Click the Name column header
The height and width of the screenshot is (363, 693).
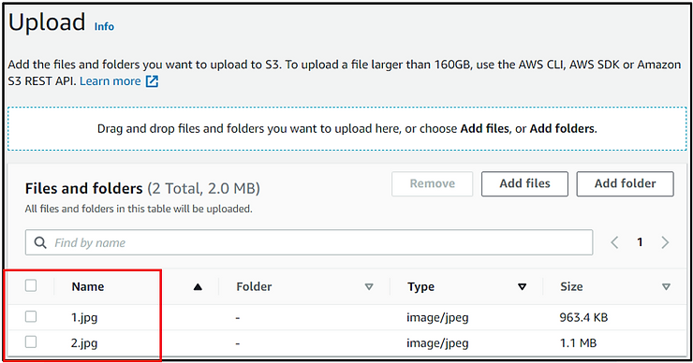point(88,286)
